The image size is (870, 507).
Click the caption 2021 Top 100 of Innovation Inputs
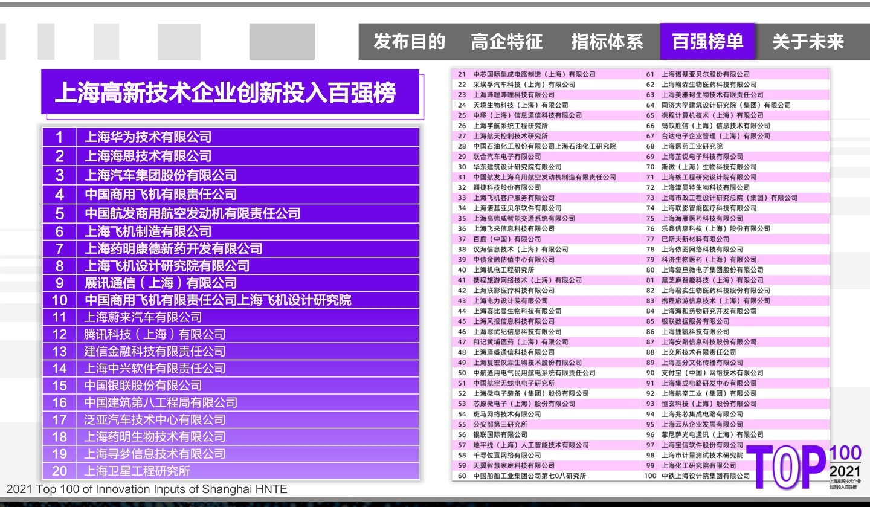click(147, 489)
